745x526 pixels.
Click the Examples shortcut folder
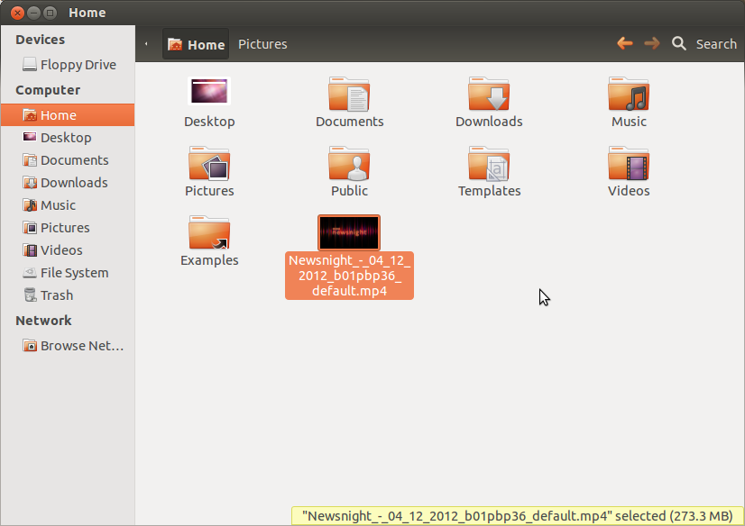point(209,232)
